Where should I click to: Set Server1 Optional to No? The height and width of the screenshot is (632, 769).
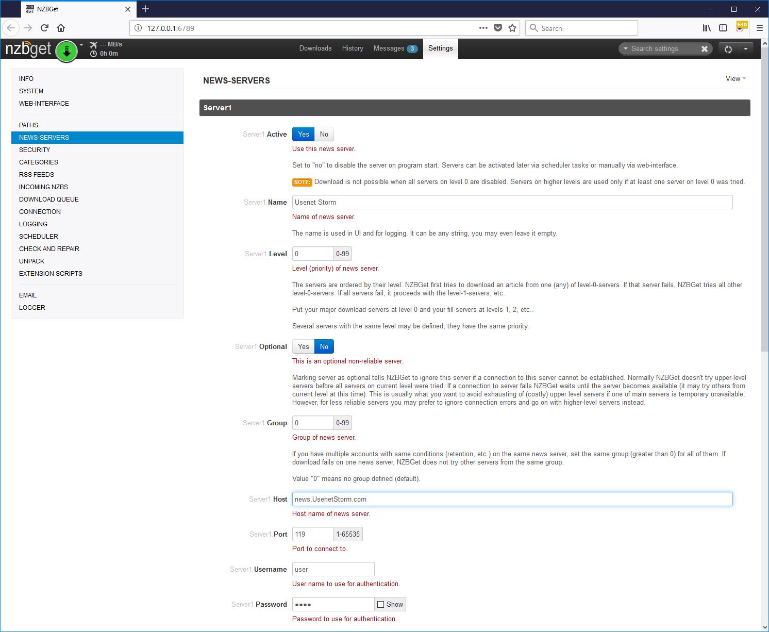coord(324,346)
